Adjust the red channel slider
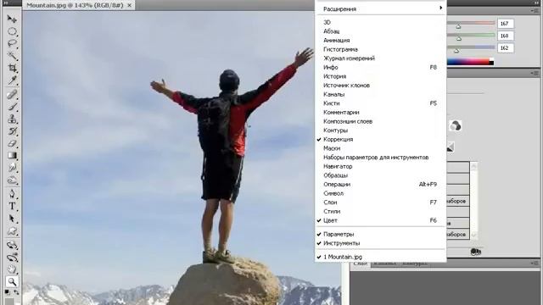The width and height of the screenshot is (543, 305). (x=458, y=26)
